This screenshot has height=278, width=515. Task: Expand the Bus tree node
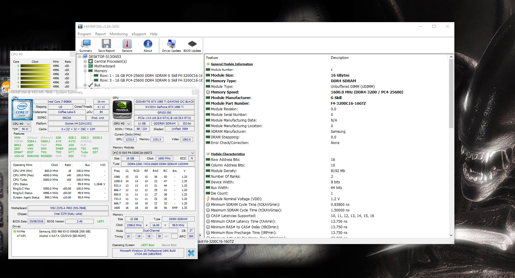pos(85,85)
